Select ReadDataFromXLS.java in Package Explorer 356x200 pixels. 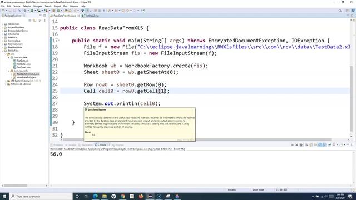point(28,74)
